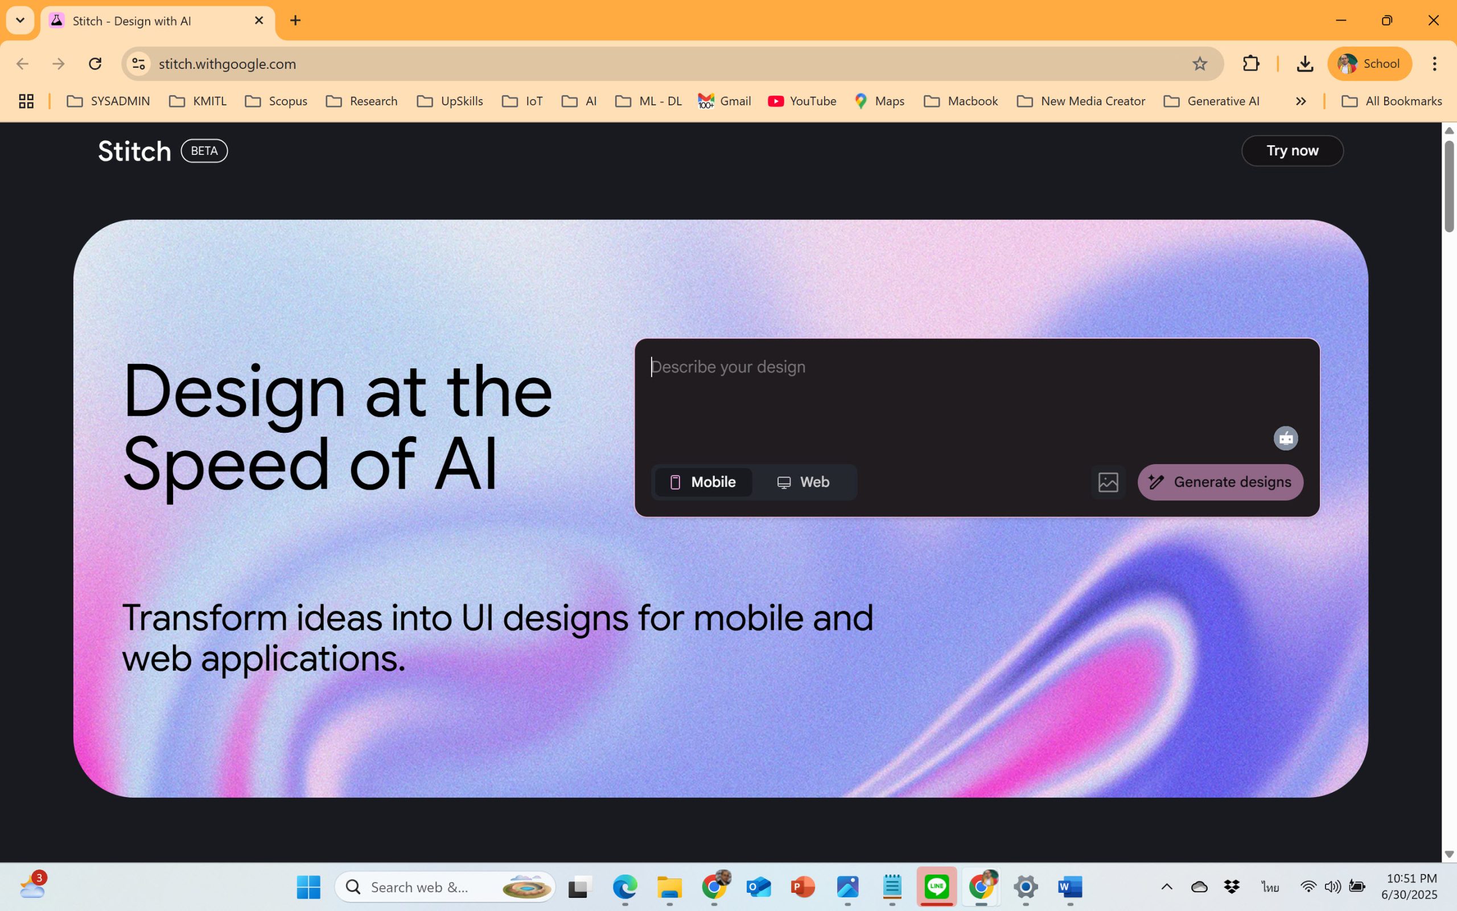The width and height of the screenshot is (1457, 911).
Task: Open the Chrome three-dot menu
Action: coord(1435,64)
